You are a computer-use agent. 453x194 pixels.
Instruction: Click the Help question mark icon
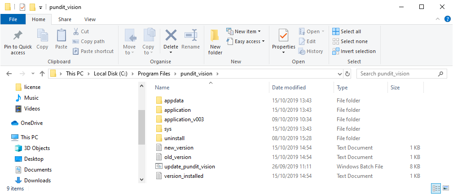[x=447, y=19]
